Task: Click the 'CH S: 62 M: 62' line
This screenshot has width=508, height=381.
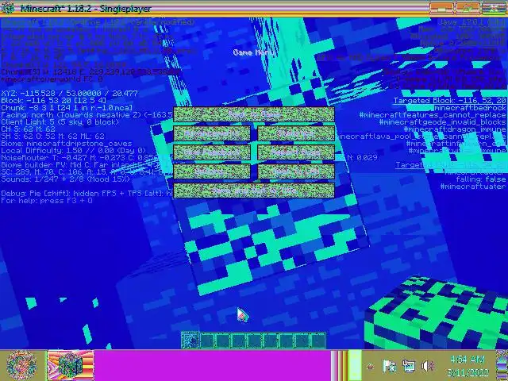Action: pos(29,129)
